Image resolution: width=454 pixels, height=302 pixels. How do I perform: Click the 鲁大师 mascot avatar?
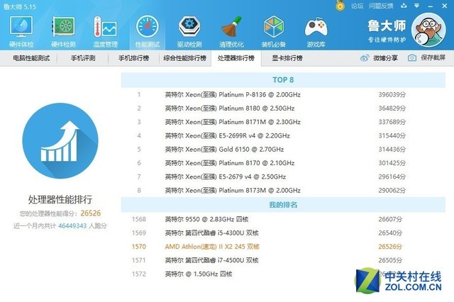tap(428, 30)
